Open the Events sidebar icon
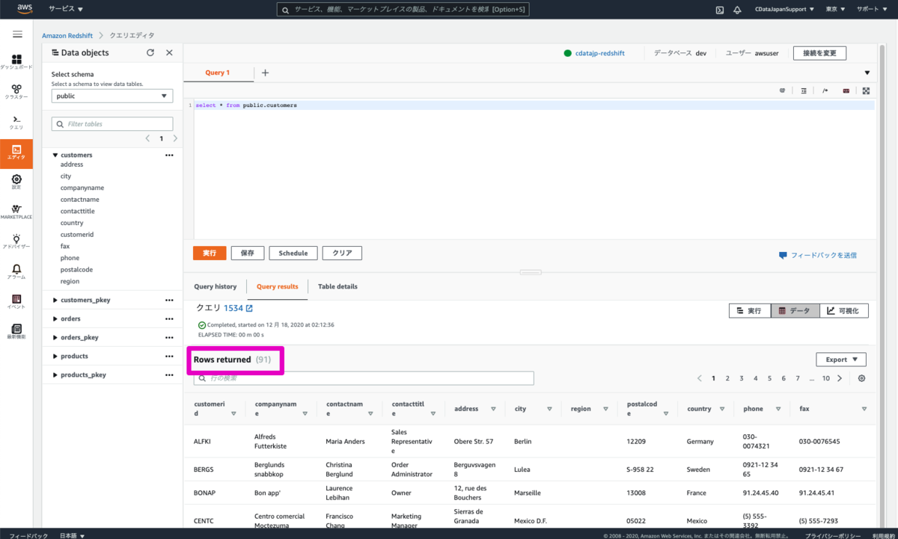 point(16,301)
